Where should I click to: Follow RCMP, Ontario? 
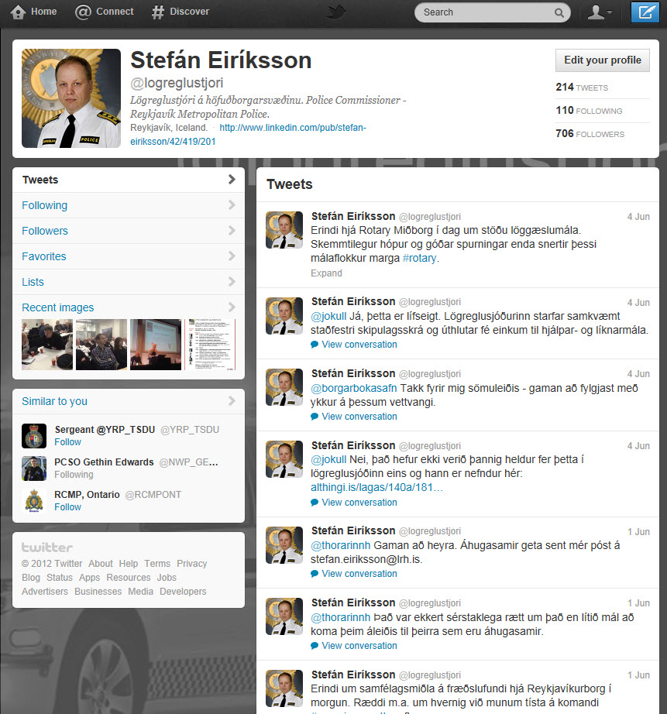pos(67,507)
